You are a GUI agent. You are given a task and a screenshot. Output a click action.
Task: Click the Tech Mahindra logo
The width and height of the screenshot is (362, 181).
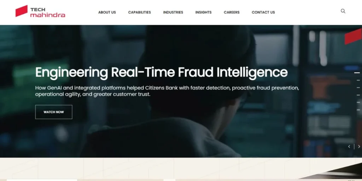point(40,11)
